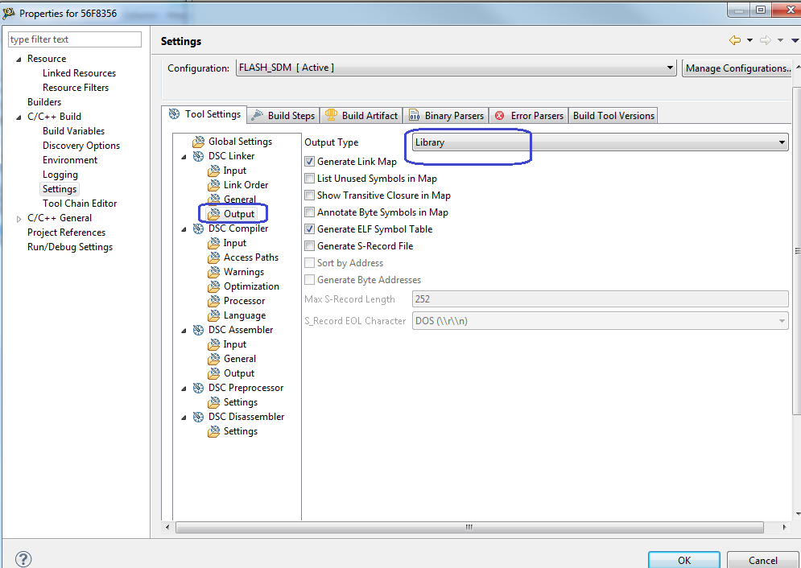The image size is (801, 568).
Task: Click the DSC Disassembler Settings folder icon
Action: click(213, 432)
